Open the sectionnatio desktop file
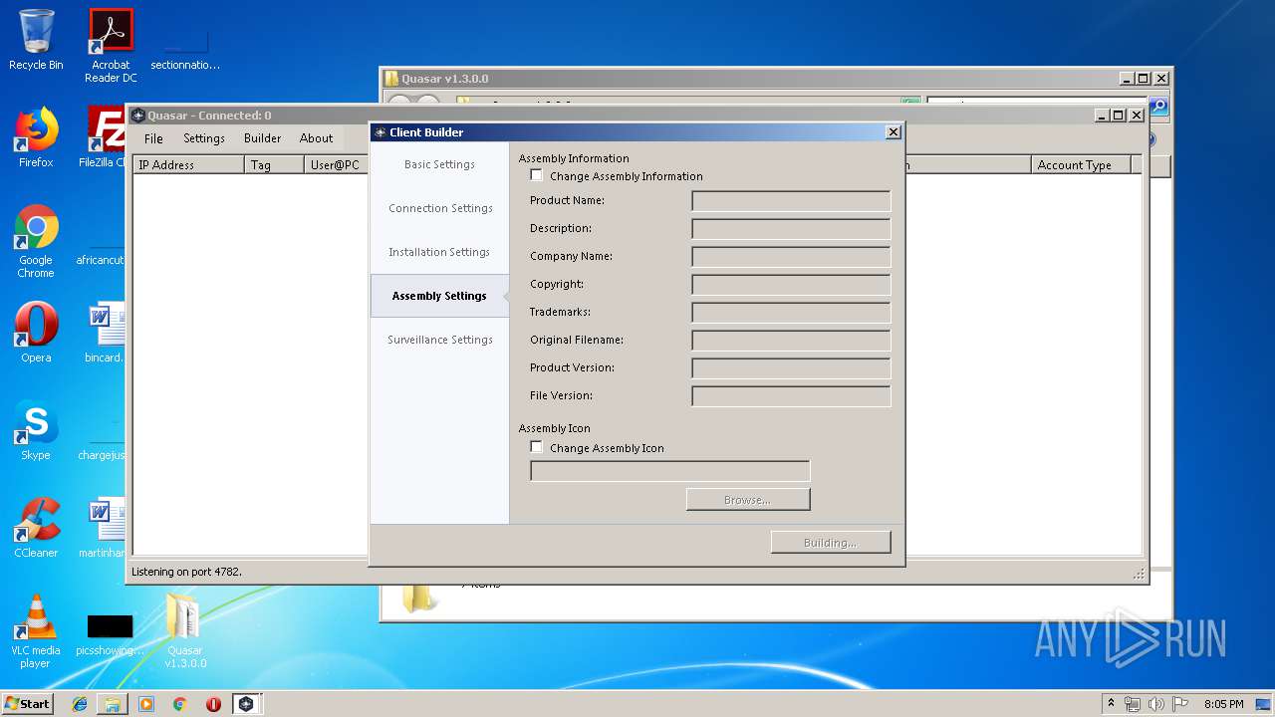 click(x=185, y=48)
